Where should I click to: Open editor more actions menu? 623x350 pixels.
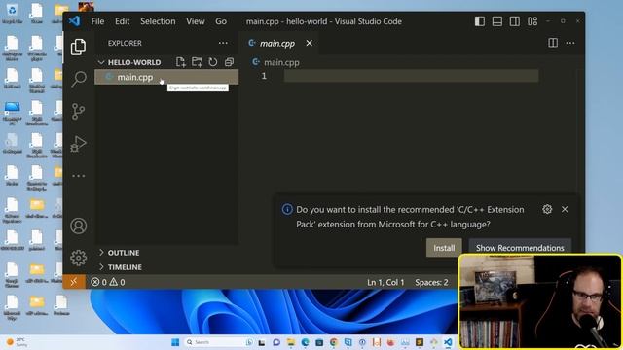click(570, 43)
